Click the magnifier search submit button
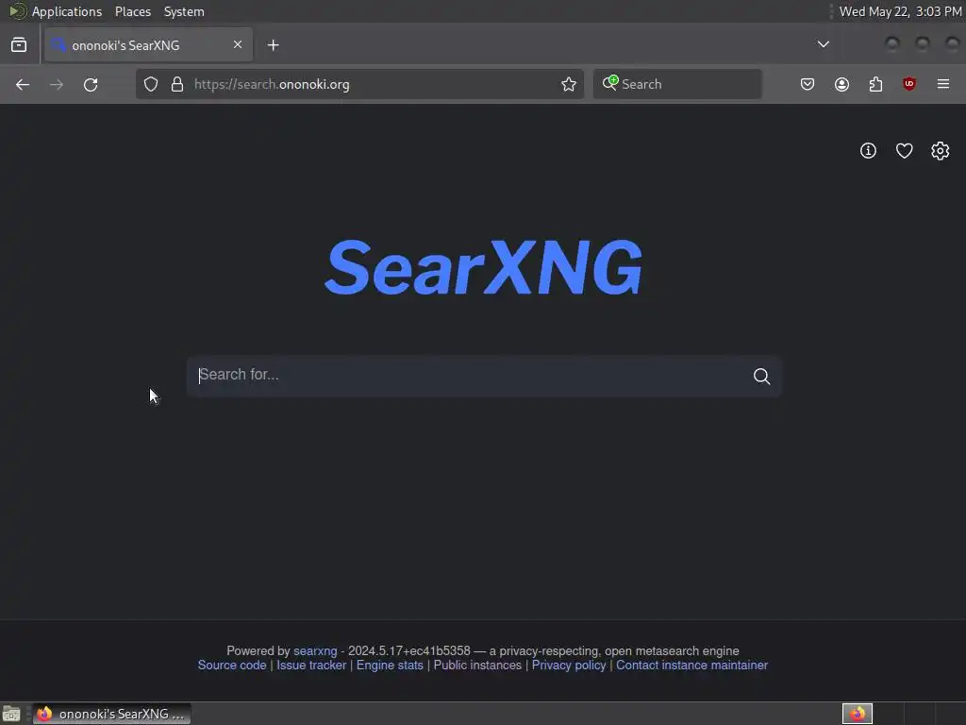Viewport: 966px width, 725px height. (x=761, y=376)
